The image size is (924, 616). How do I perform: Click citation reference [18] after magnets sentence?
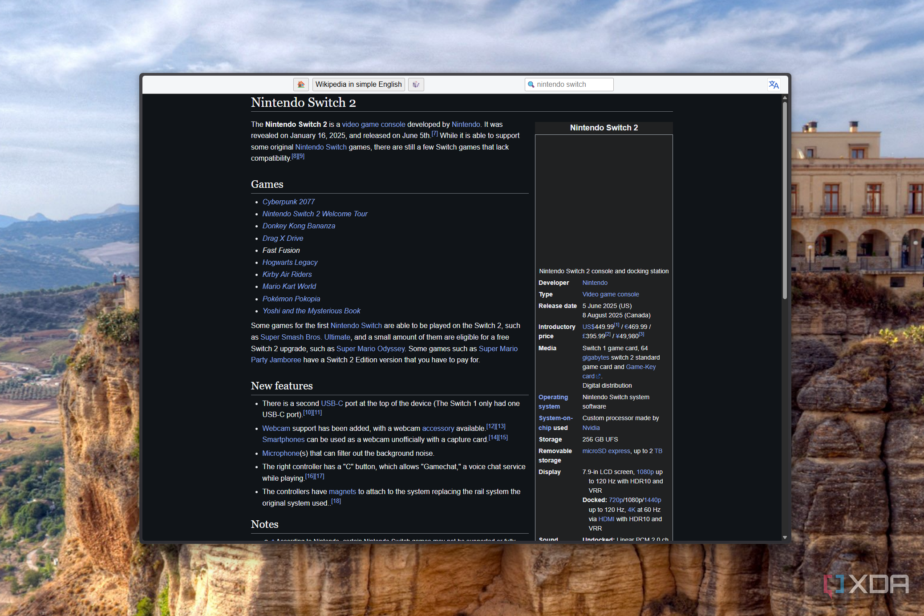coord(336,501)
